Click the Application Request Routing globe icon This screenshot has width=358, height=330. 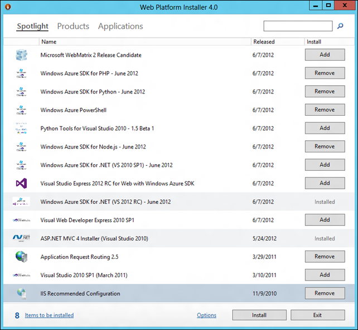(21, 257)
